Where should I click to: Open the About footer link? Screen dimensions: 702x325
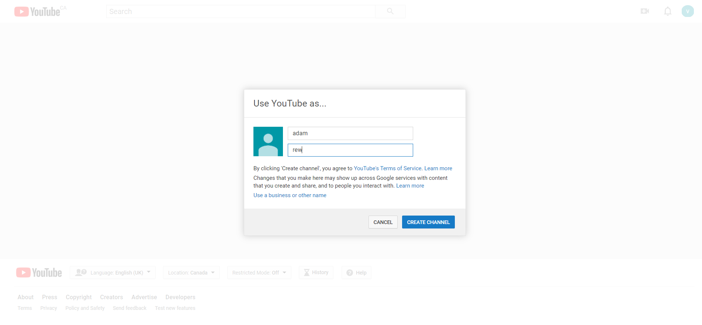(x=25, y=297)
